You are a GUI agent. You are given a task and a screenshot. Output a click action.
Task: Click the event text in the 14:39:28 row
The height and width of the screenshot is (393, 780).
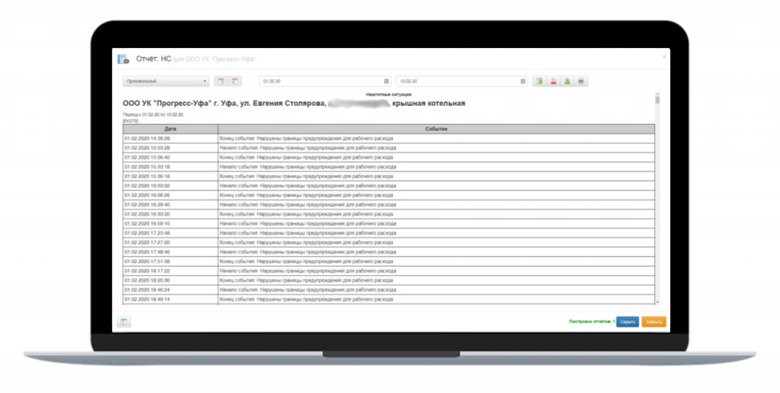coord(306,139)
